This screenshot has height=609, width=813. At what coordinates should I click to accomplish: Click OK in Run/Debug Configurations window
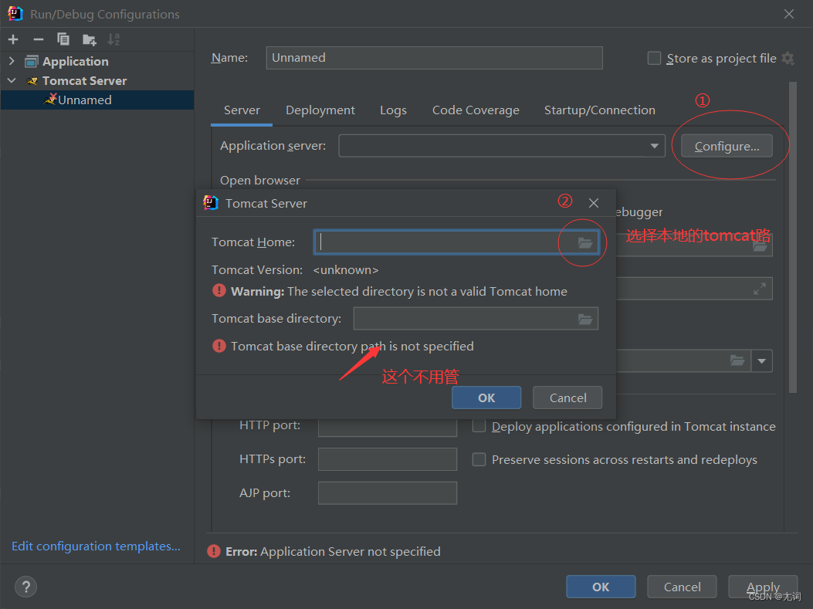[x=601, y=587]
